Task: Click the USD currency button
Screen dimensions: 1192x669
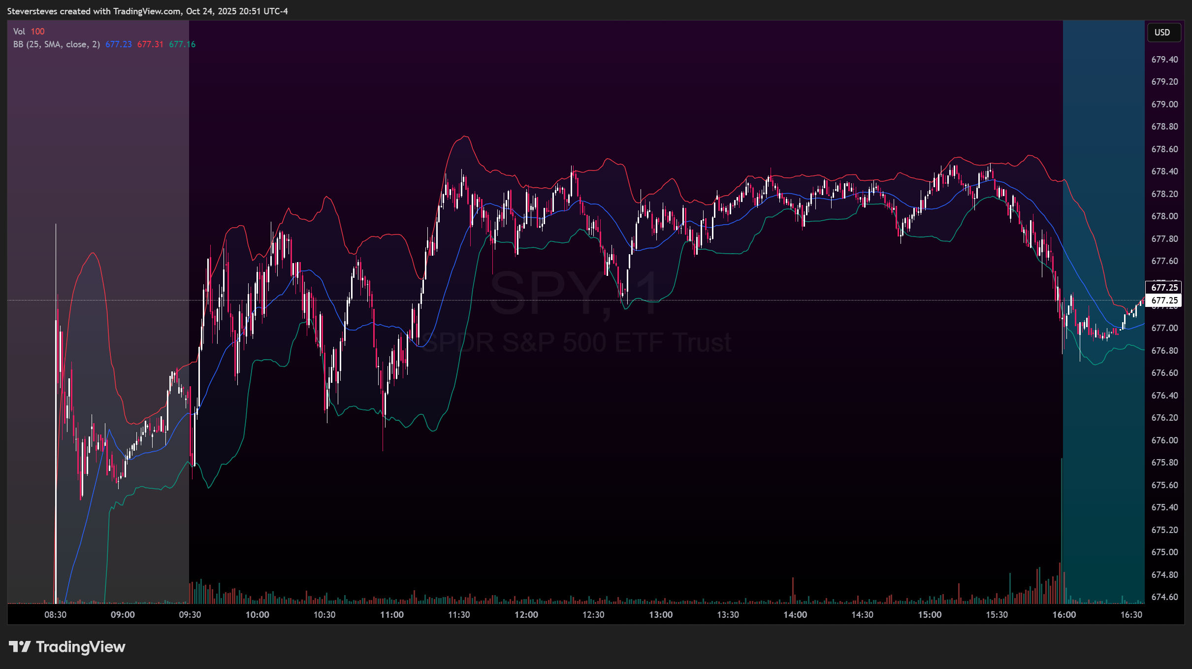Action: tap(1164, 33)
